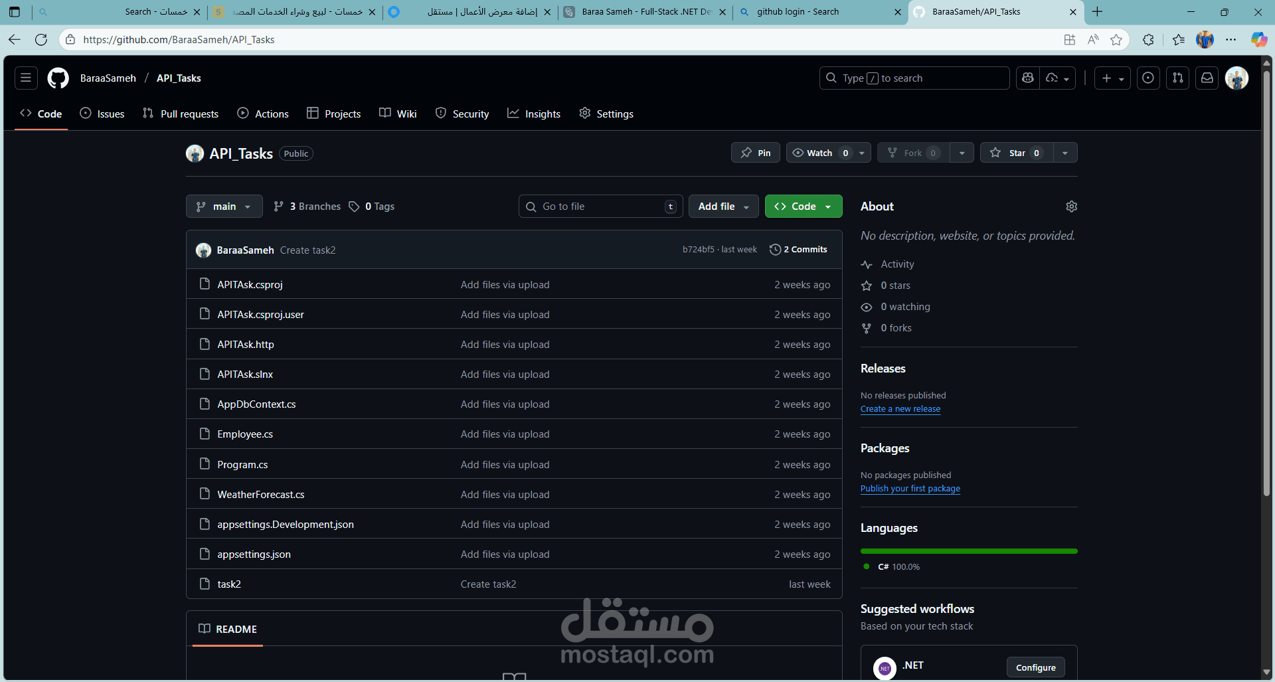The height and width of the screenshot is (682, 1275).
Task: Open the Edge Copilot sidebar icon
Action: (1259, 40)
